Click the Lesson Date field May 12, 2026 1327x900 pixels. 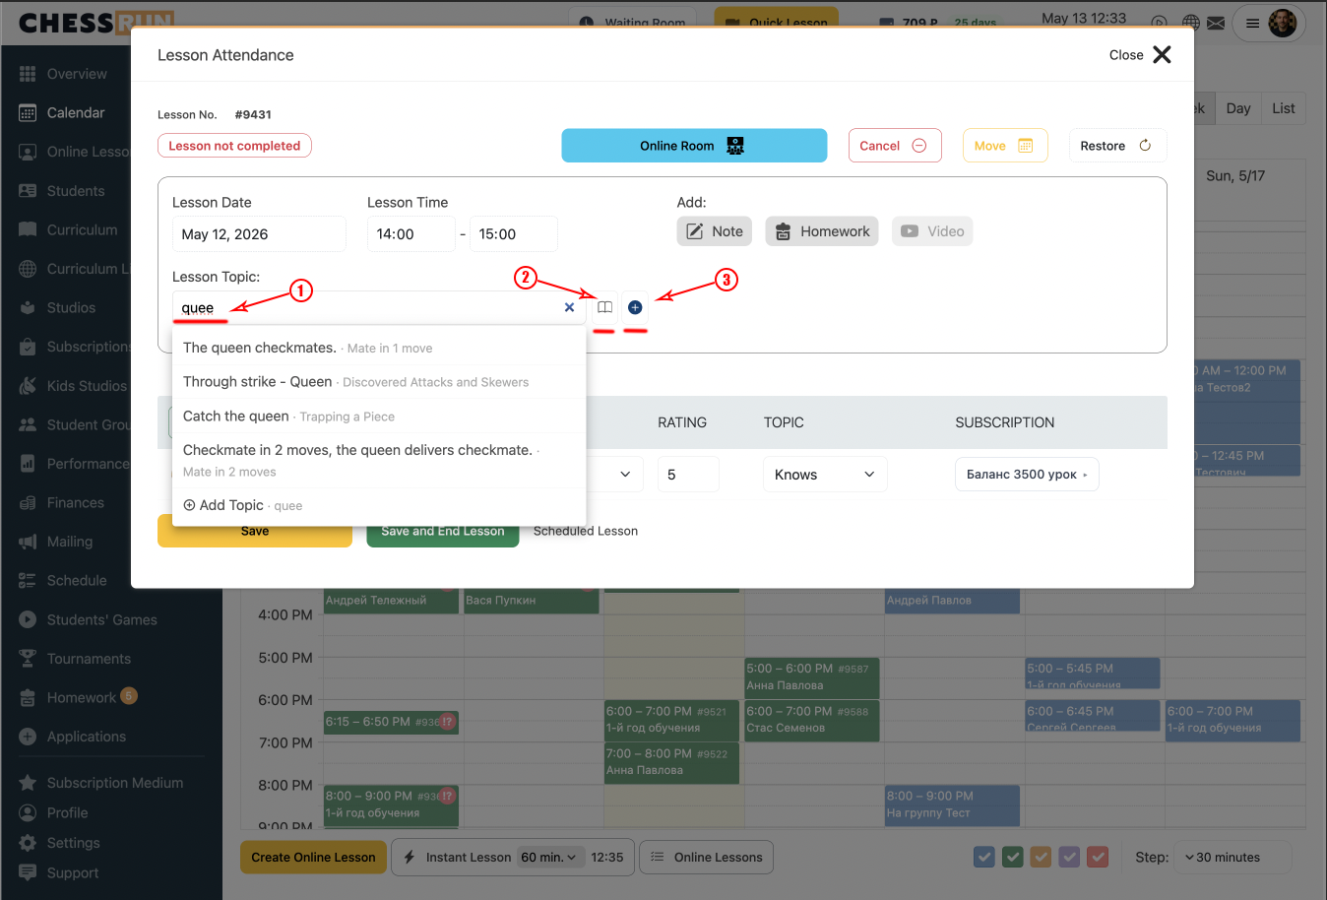coord(259,234)
